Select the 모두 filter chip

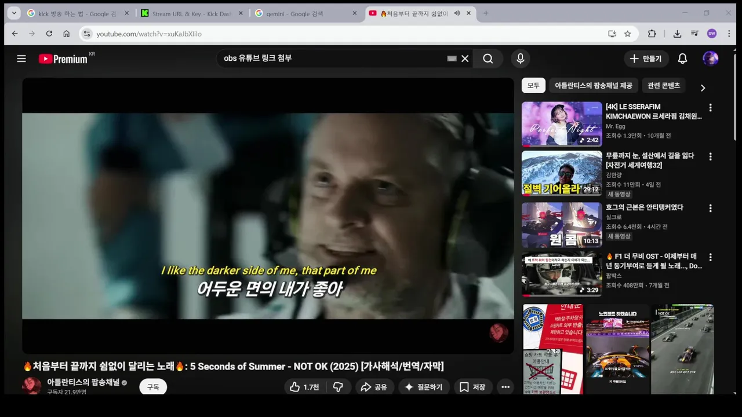[x=533, y=85]
